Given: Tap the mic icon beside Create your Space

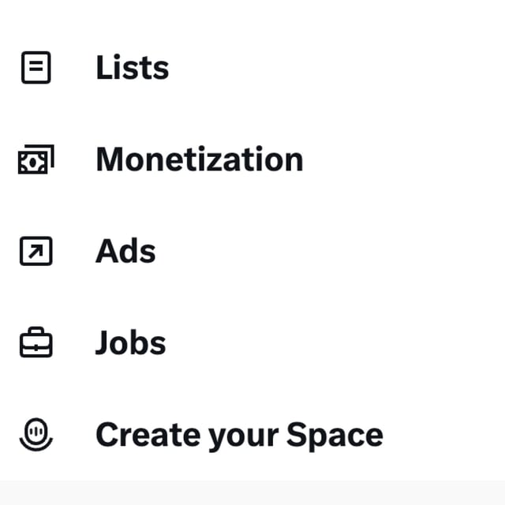Looking at the screenshot, I should (x=36, y=434).
